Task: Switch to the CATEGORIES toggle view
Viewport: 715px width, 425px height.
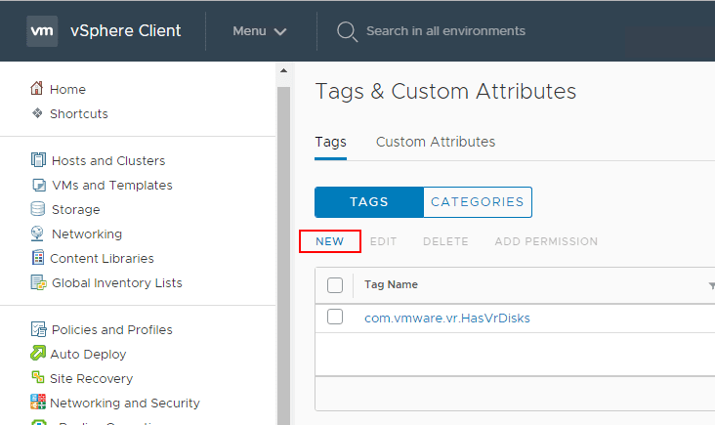Action: click(478, 202)
